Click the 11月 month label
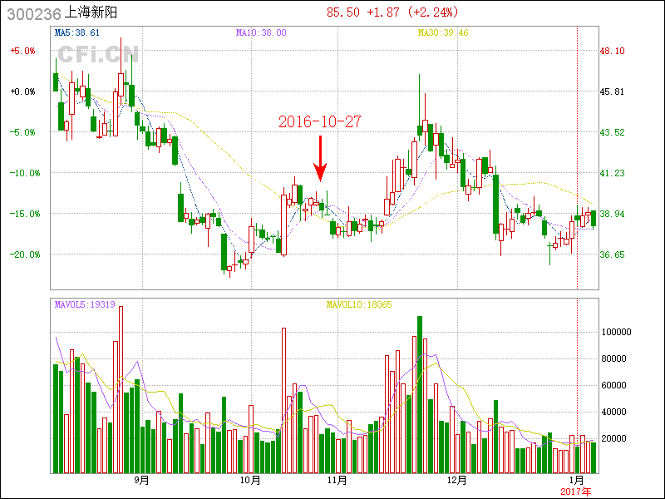The width and height of the screenshot is (665, 499). (x=337, y=481)
